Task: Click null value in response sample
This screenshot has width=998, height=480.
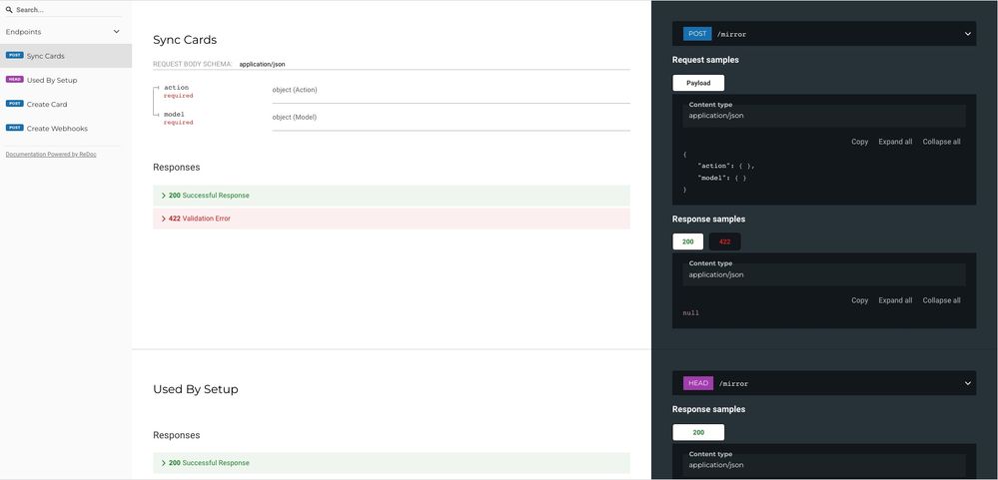Action: [690, 312]
